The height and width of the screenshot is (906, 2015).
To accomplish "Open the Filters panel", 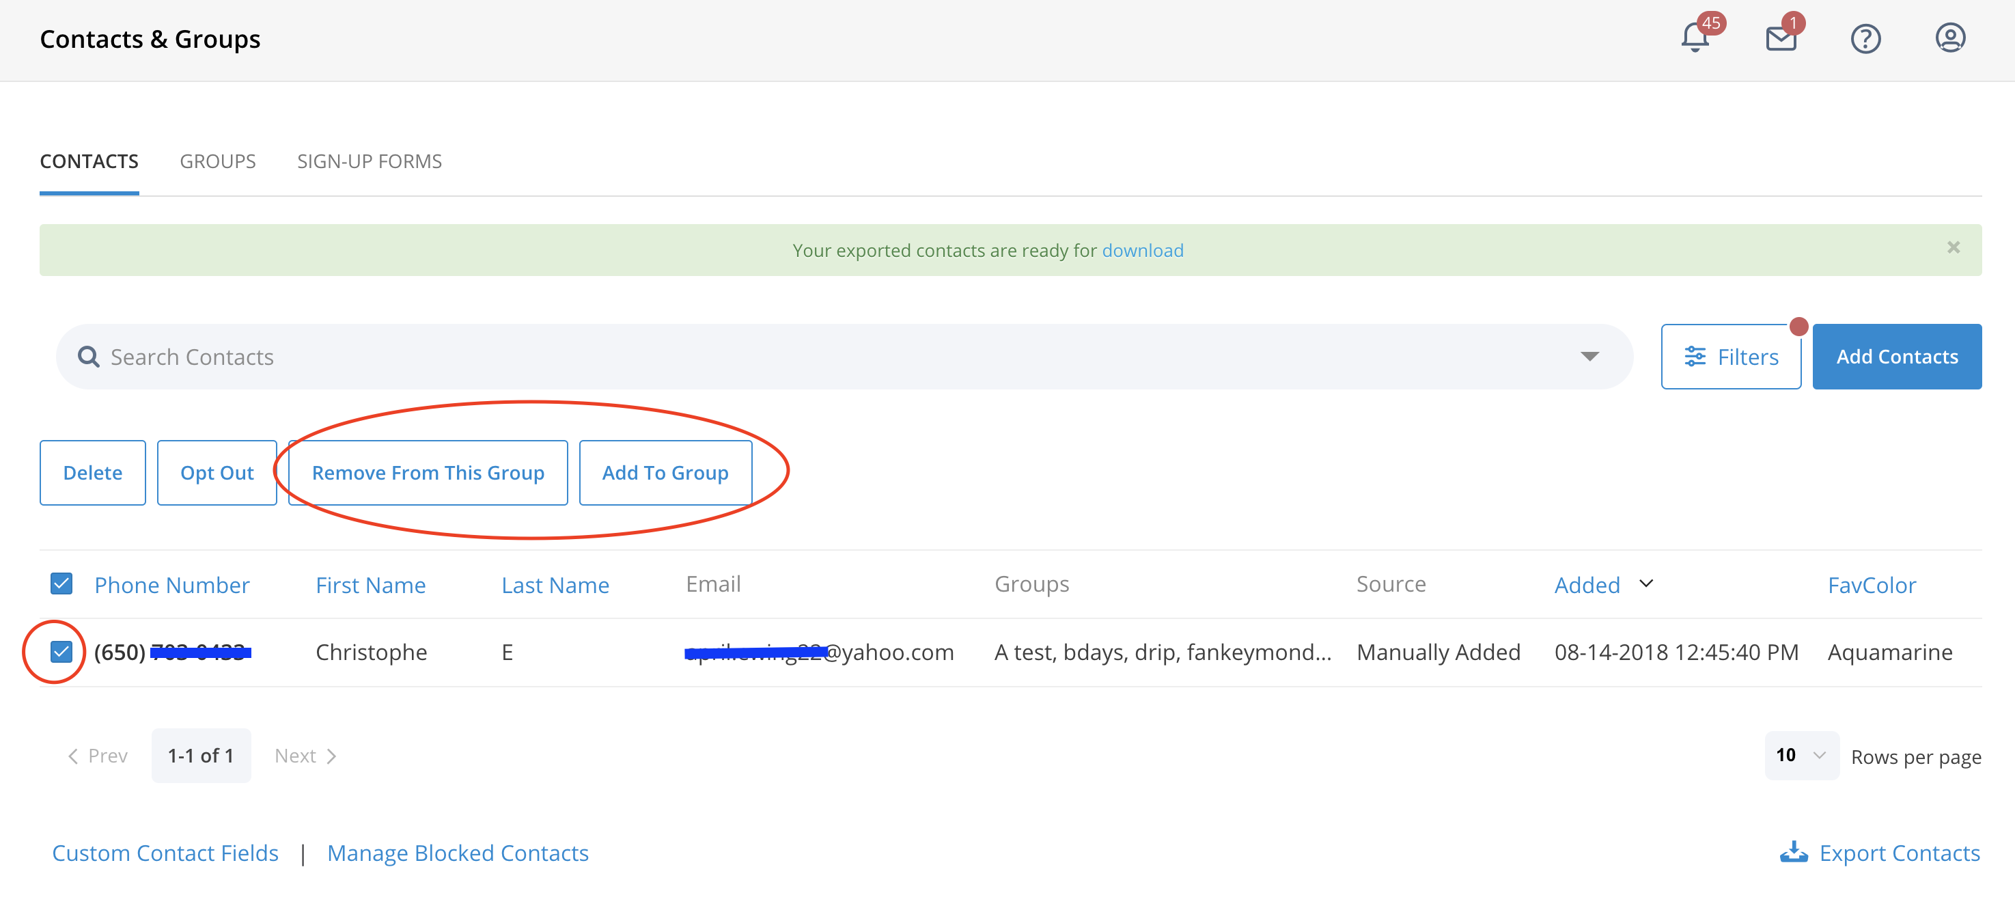I will pyautogui.click(x=1731, y=357).
